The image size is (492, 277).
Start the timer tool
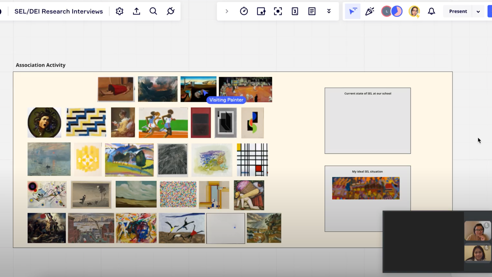point(244,11)
